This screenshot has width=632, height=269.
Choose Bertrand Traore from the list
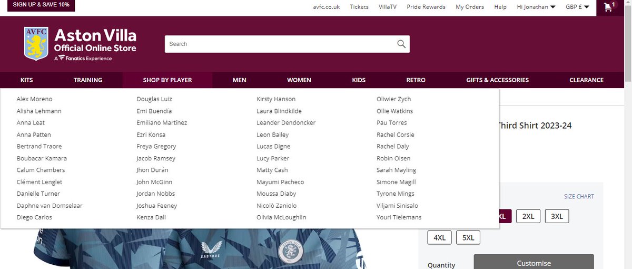point(39,146)
